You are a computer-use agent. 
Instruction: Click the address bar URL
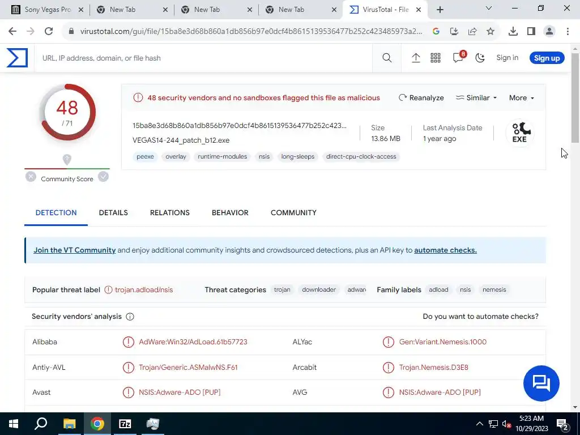tap(251, 32)
